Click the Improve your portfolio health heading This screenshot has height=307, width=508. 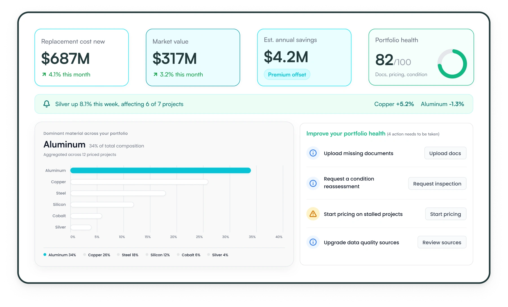tap(346, 134)
